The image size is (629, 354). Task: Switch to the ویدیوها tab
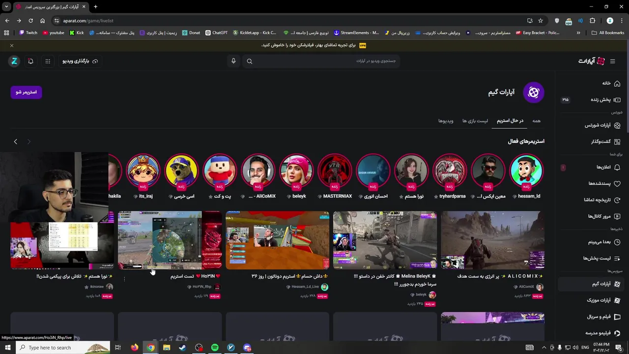tap(446, 120)
